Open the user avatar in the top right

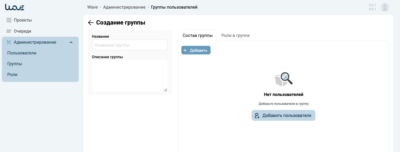385,7
